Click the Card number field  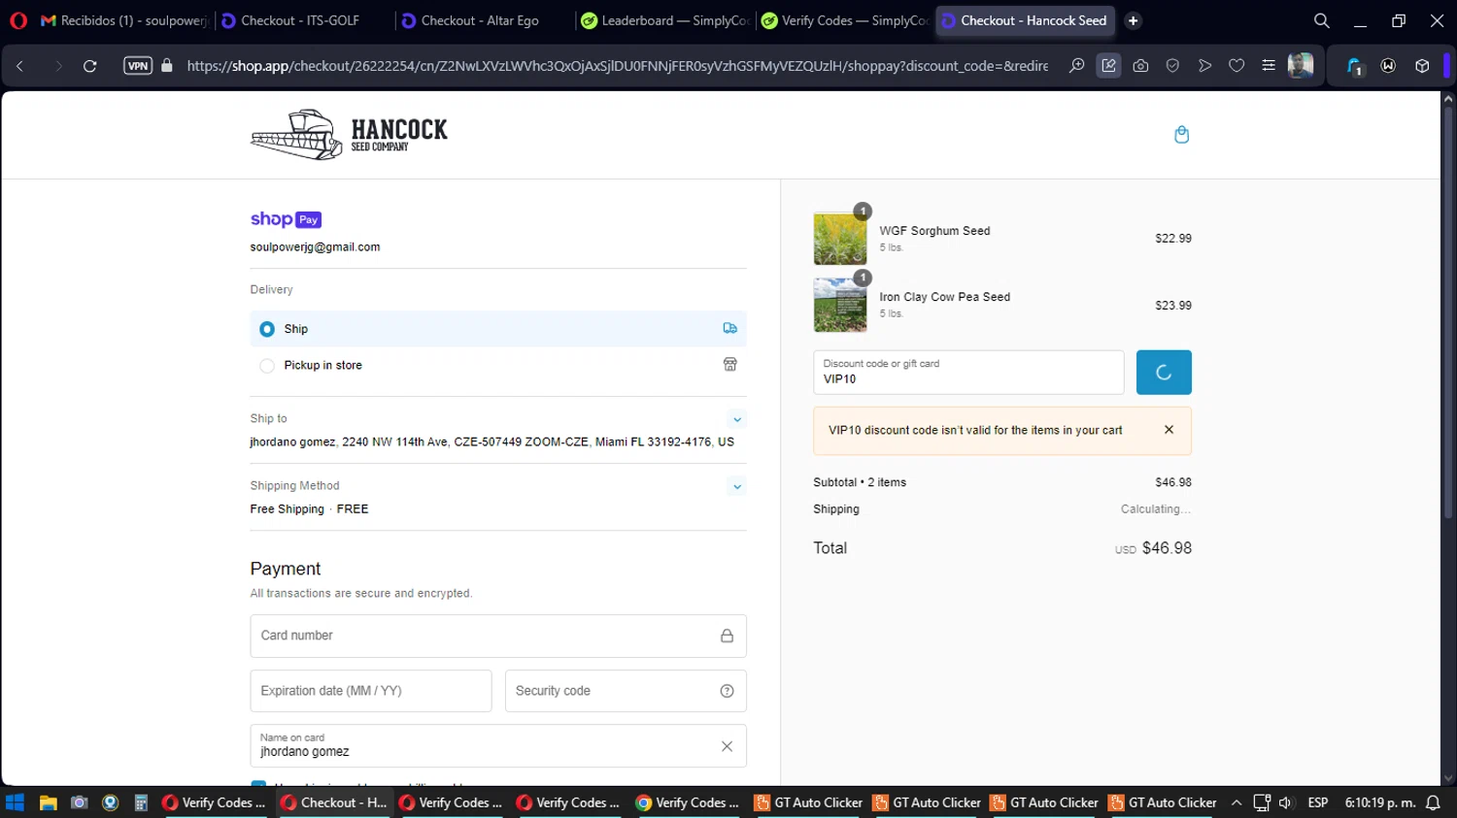(x=498, y=637)
